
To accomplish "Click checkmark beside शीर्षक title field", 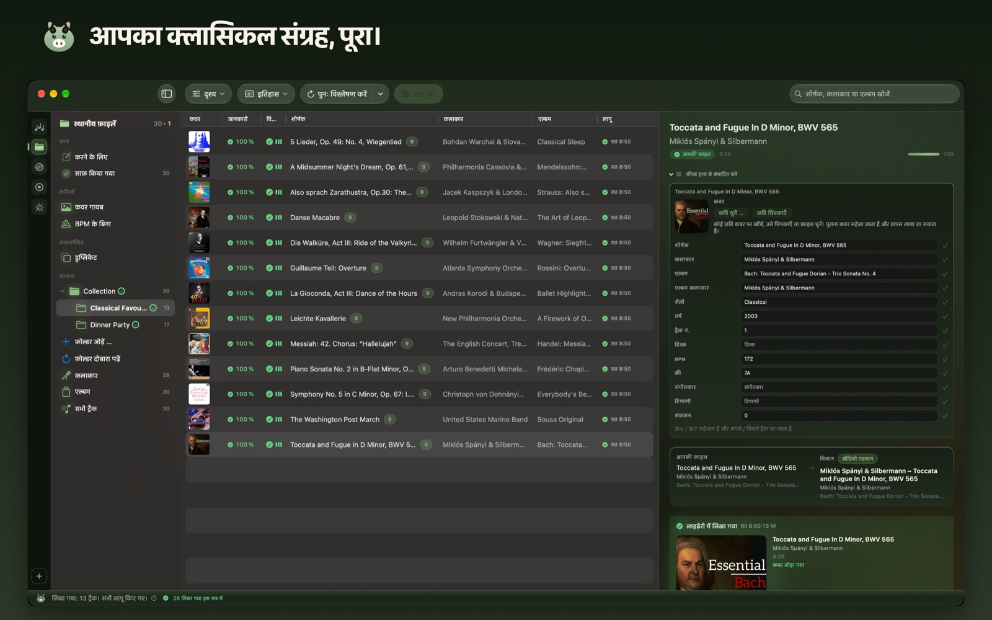I will coord(945,246).
